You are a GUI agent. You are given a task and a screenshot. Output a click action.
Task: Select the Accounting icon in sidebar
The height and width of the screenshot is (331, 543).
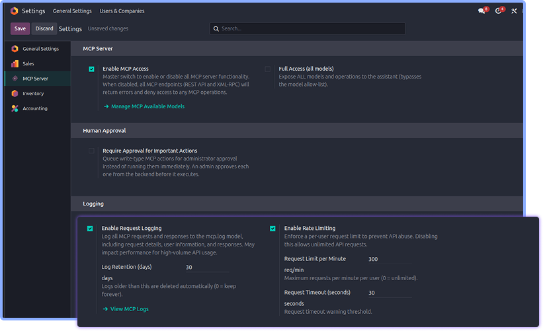tap(15, 108)
